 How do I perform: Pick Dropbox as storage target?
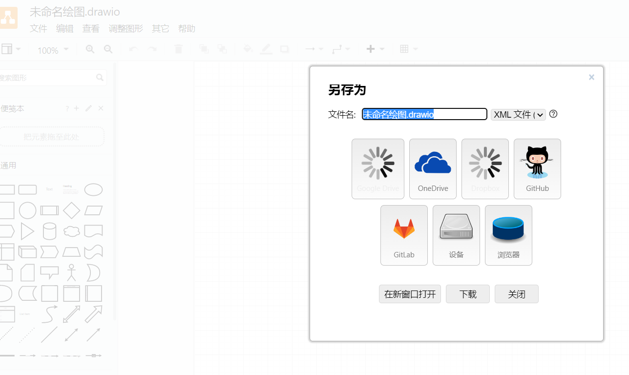coord(485,169)
